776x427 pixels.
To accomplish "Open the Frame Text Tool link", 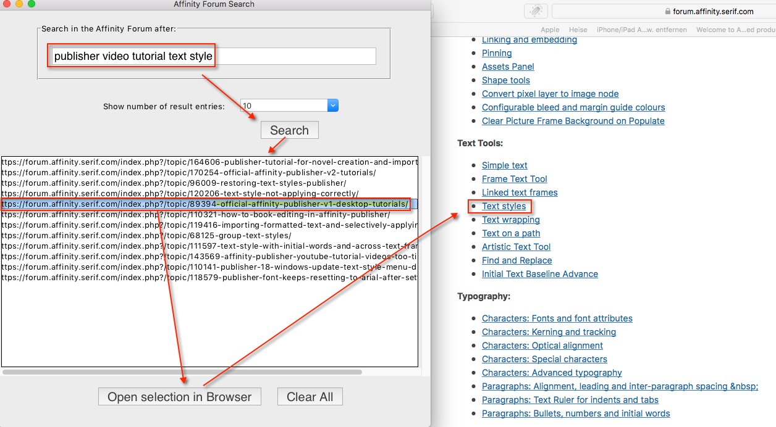I will [x=514, y=178].
